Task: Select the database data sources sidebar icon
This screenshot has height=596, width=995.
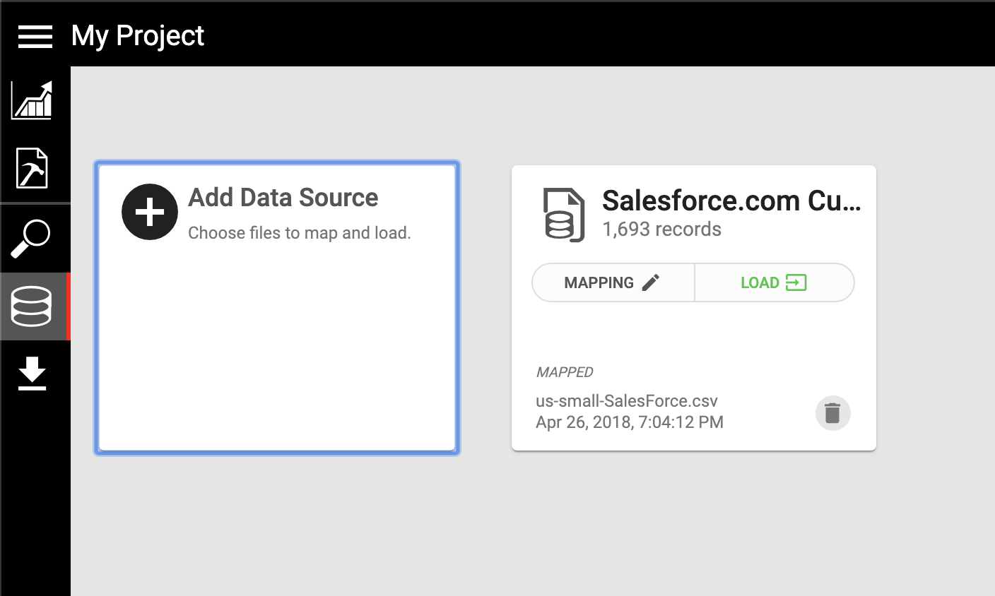Action: [32, 306]
